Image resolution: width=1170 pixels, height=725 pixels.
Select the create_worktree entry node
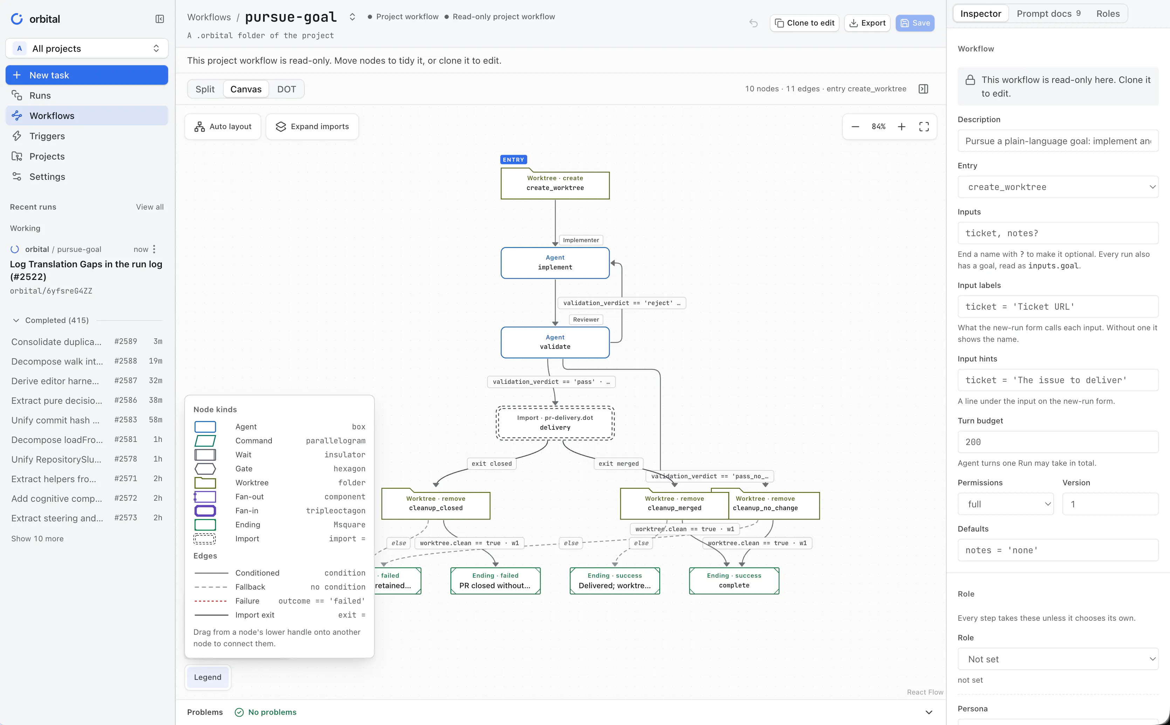[555, 185]
